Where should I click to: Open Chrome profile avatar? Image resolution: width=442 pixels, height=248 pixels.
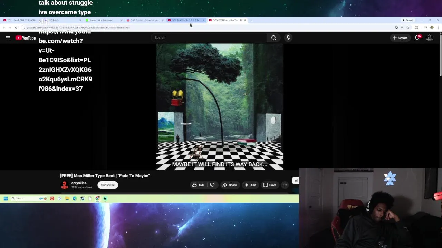coord(432,27)
